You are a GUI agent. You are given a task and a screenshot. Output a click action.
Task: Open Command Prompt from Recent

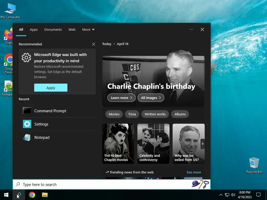point(57,111)
